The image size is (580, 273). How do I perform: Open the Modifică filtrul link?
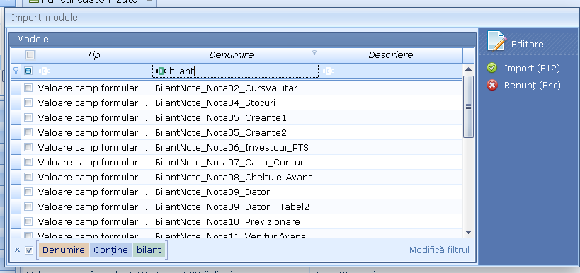(439, 250)
